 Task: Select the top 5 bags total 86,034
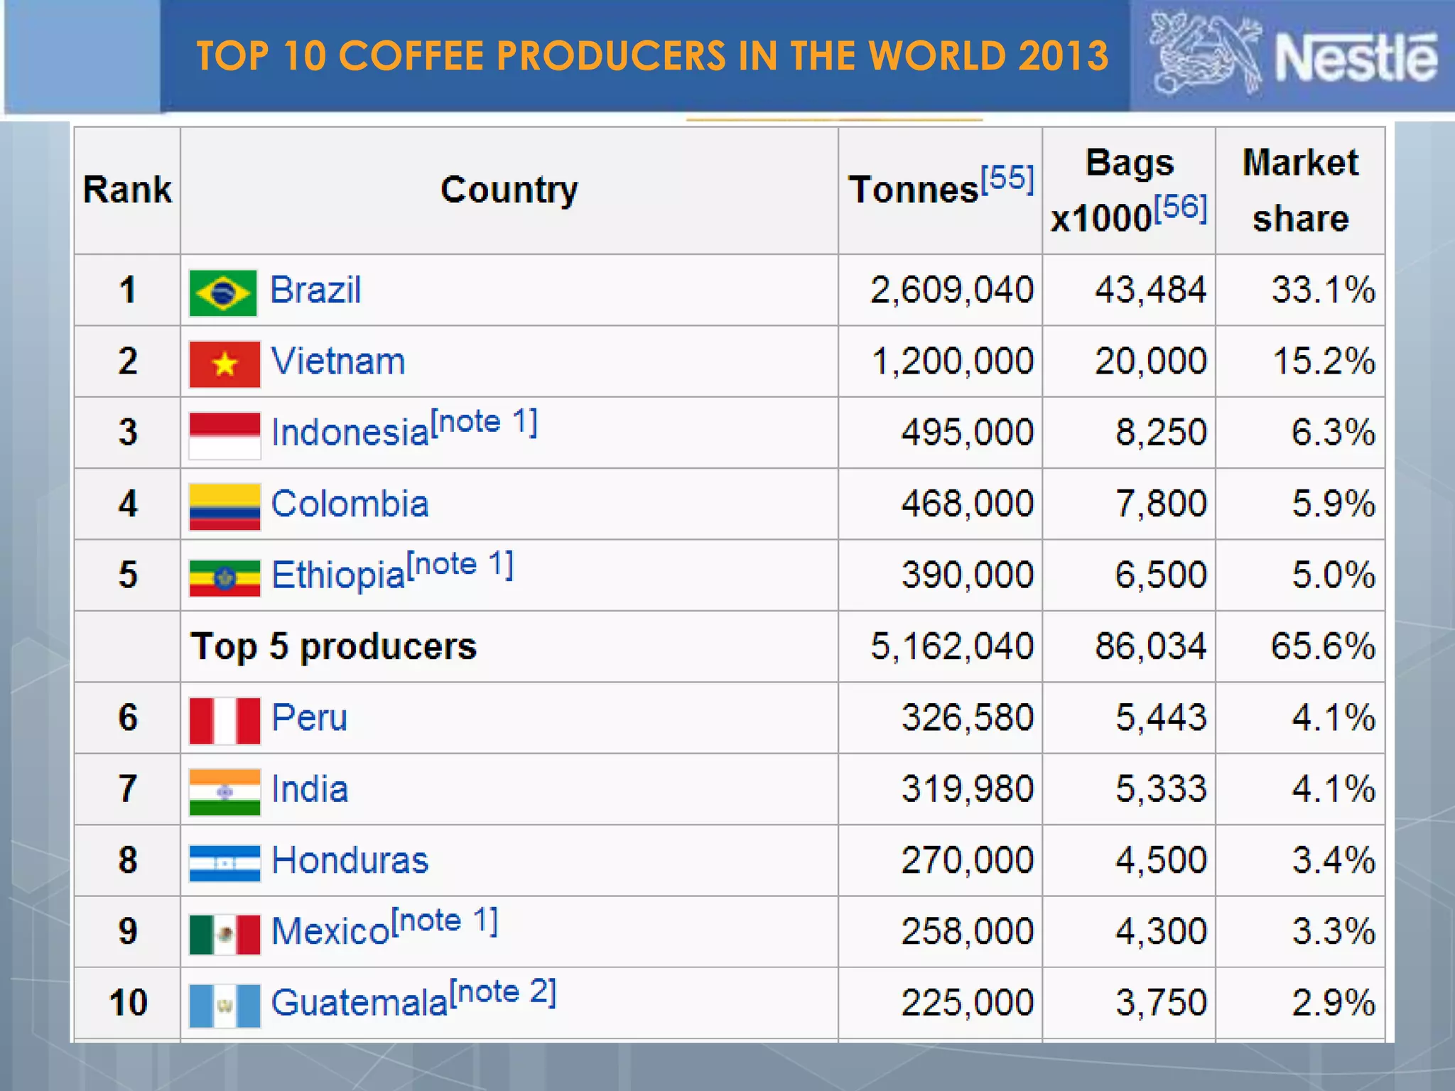[1151, 646]
